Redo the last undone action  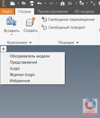pos(51,4)
